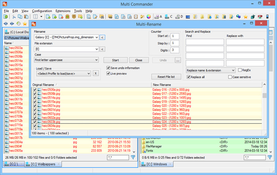Open drive C from the toolbar
This screenshot has height=175, width=277.
(x=168, y=17)
